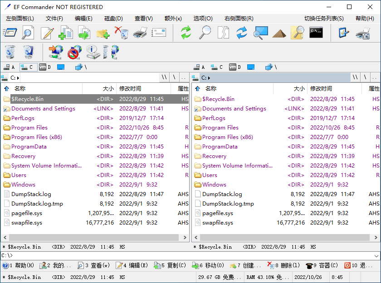Image resolution: width=381 pixels, height=283 pixels.
Task: Expand the left panel C: path arrow
Action: (18, 78)
